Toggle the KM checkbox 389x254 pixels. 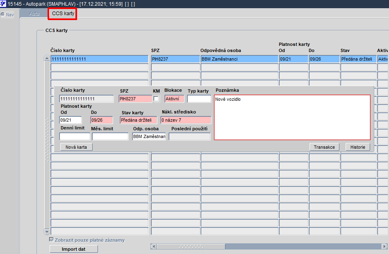click(156, 99)
